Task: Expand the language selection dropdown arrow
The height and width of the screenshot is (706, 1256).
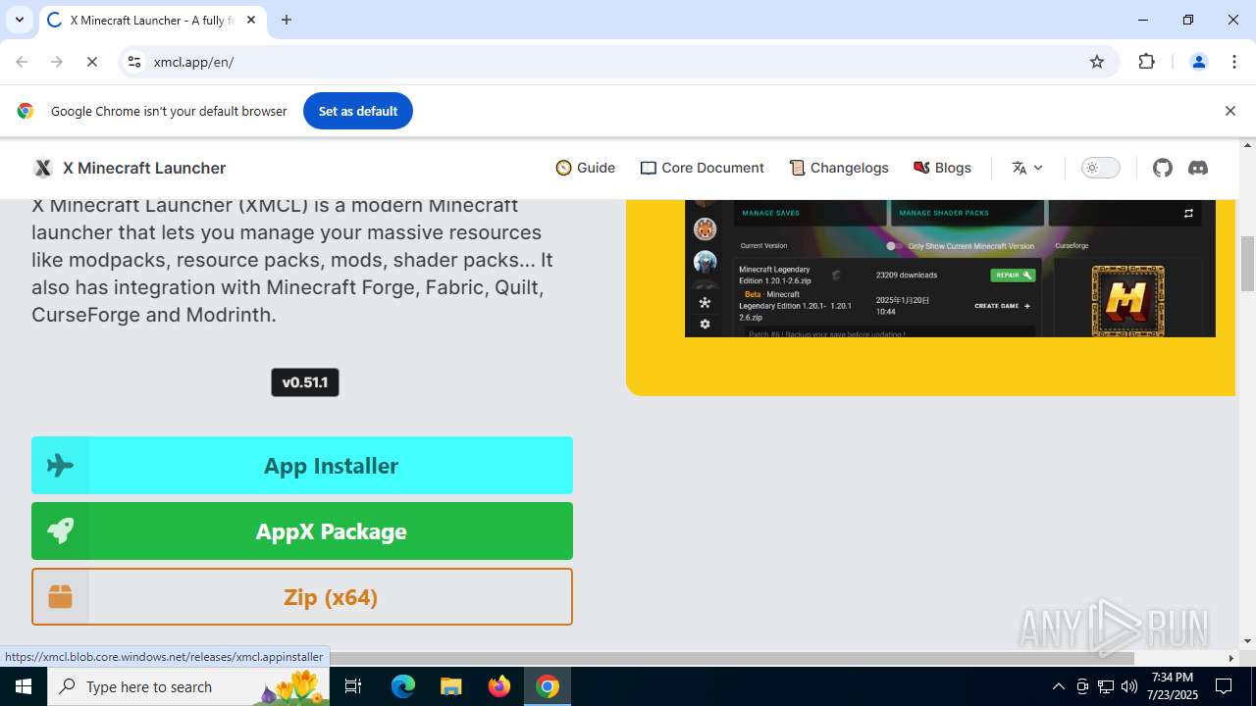Action: click(x=1038, y=168)
